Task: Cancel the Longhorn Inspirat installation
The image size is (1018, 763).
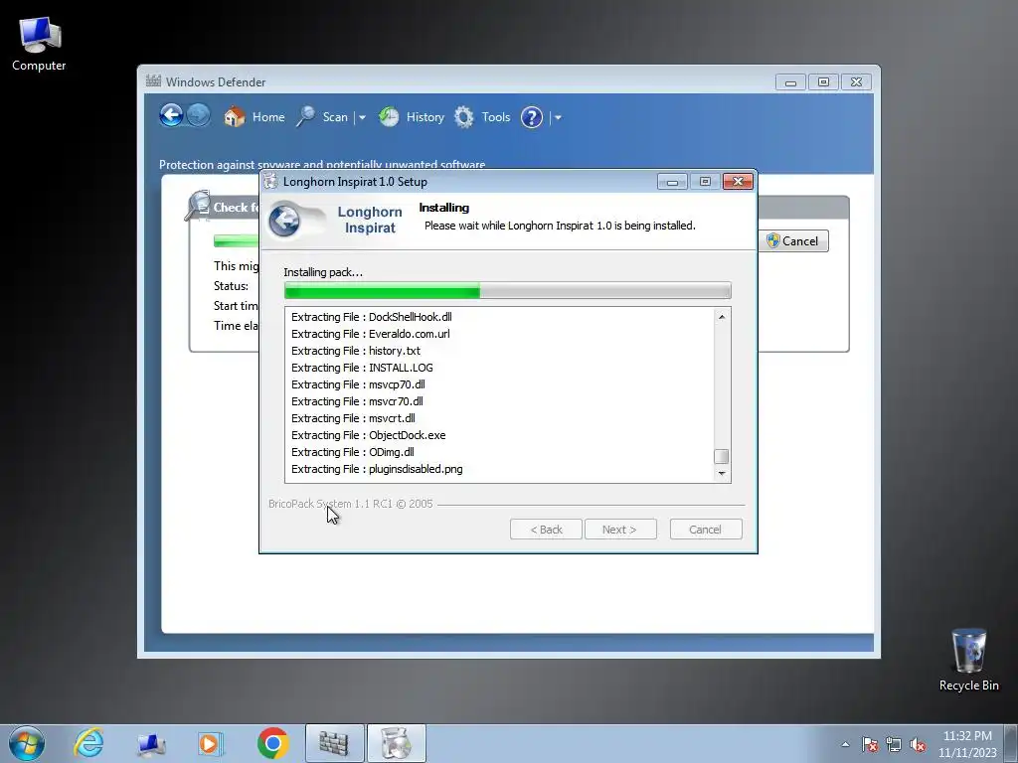Action: (706, 530)
